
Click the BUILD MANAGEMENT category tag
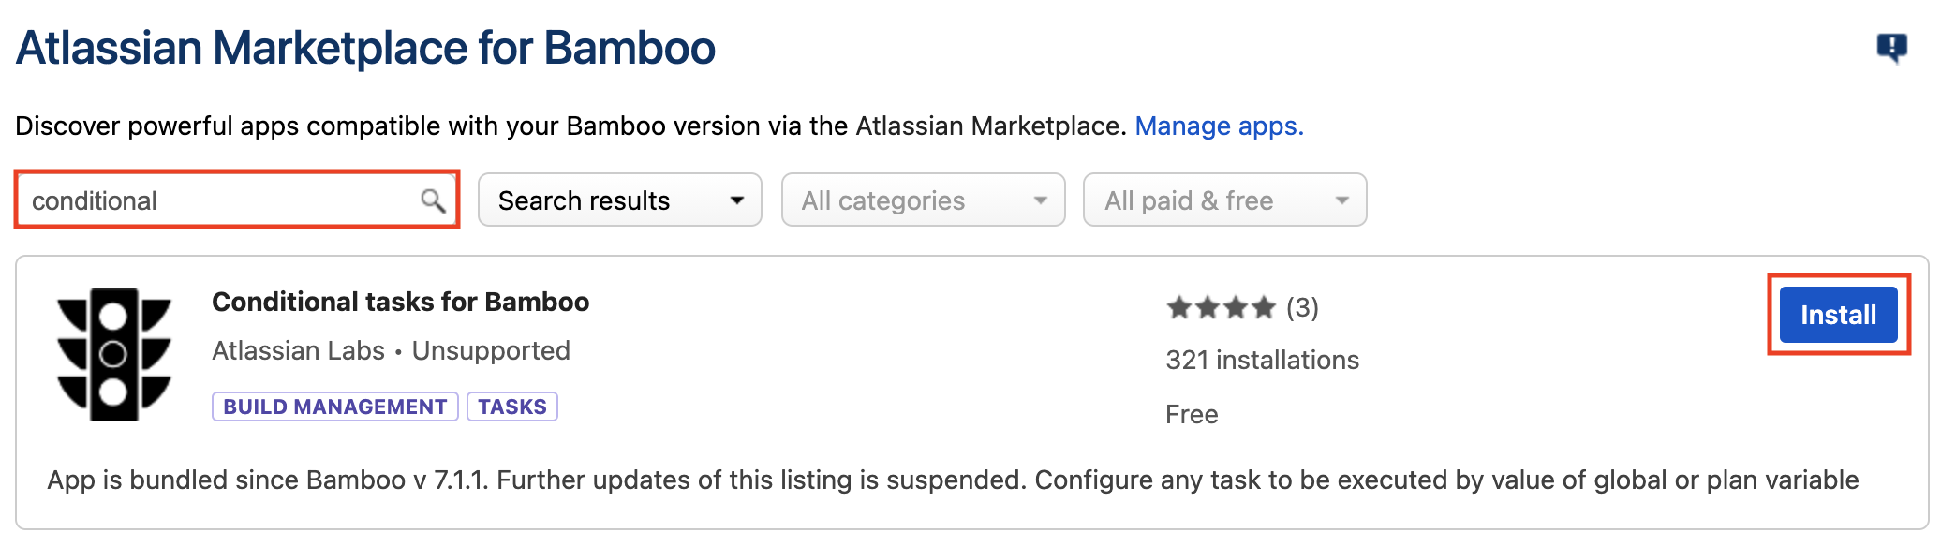(334, 407)
